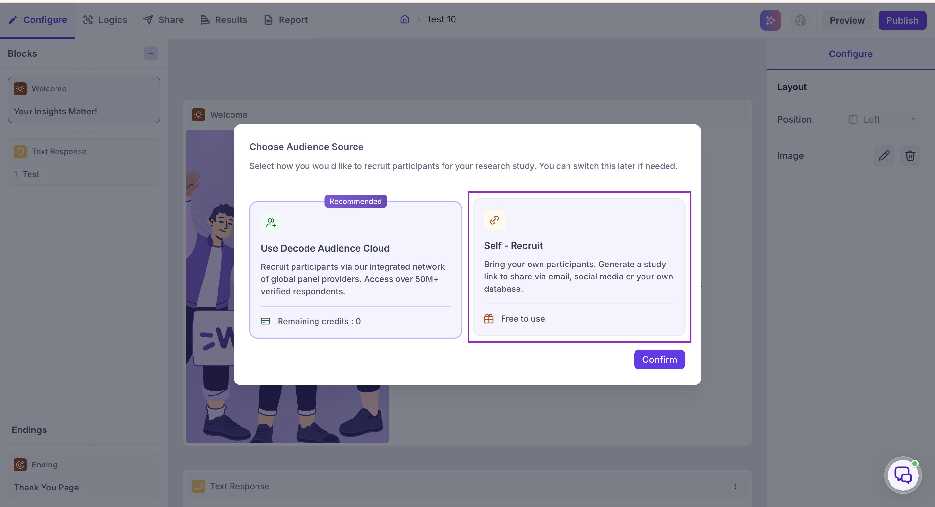The image size is (935, 507).
Task: Click the Blocks panel heading
Action: click(22, 53)
